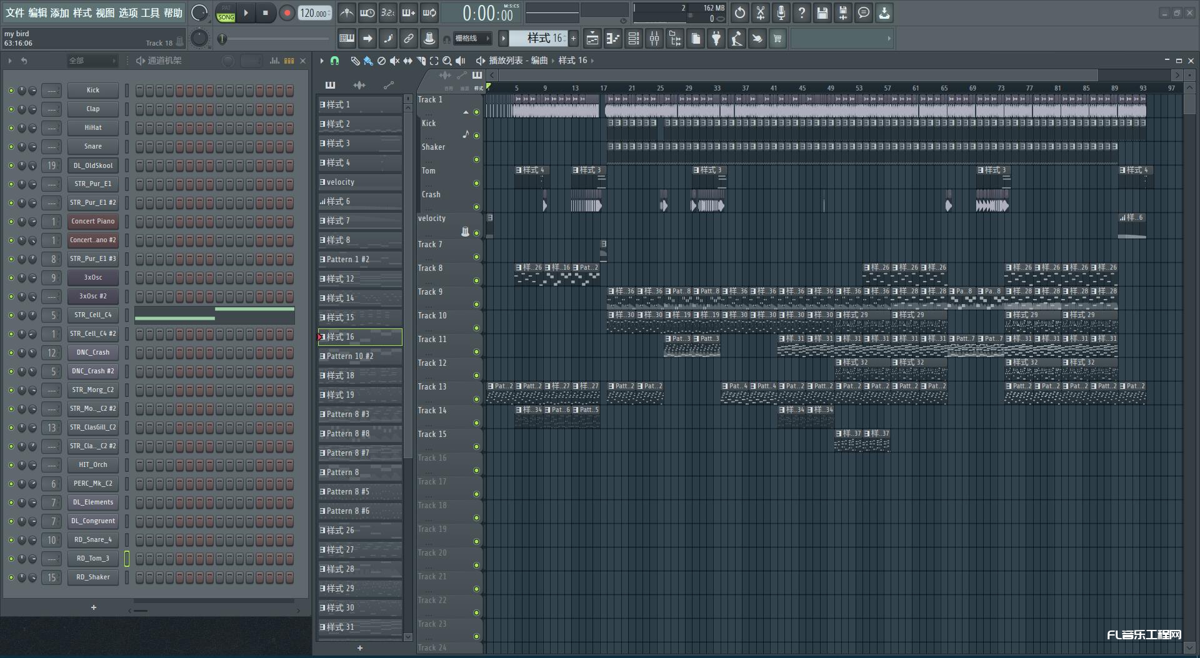Open the Playlist view icon

pos(592,39)
